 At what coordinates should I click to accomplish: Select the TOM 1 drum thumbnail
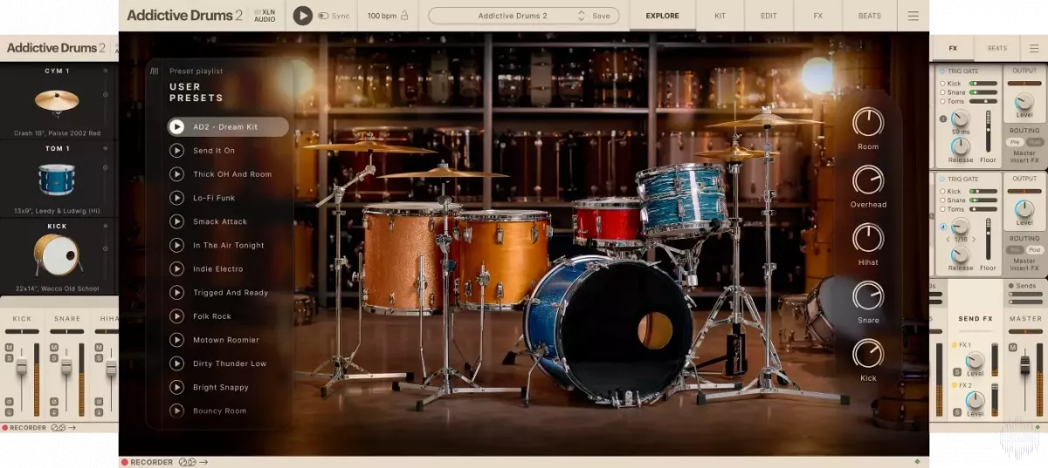pos(57,179)
